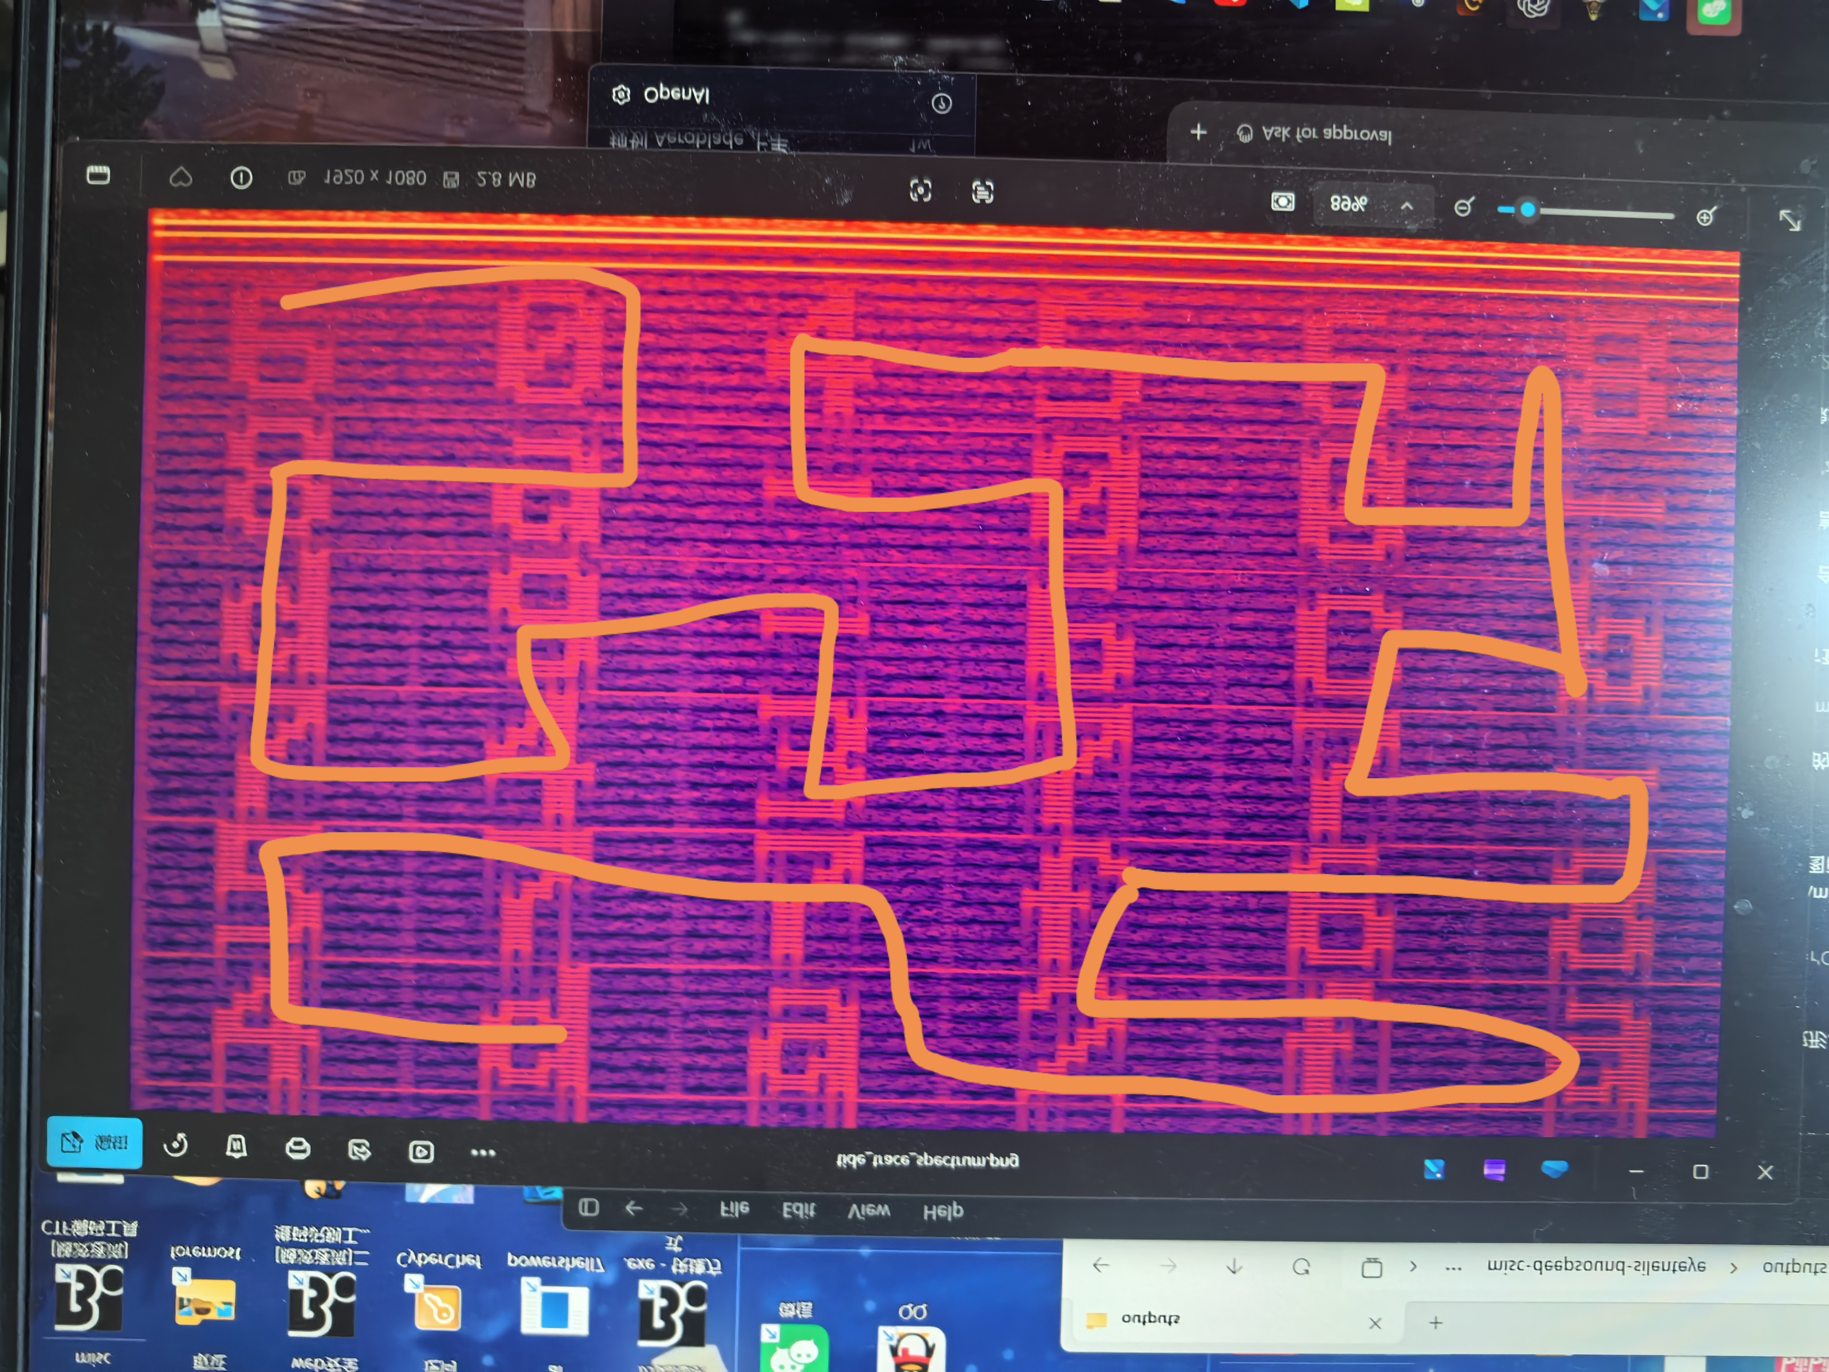The height and width of the screenshot is (1372, 1829).
Task: Click the scan text icon in Photos top bar
Action: click(x=982, y=192)
